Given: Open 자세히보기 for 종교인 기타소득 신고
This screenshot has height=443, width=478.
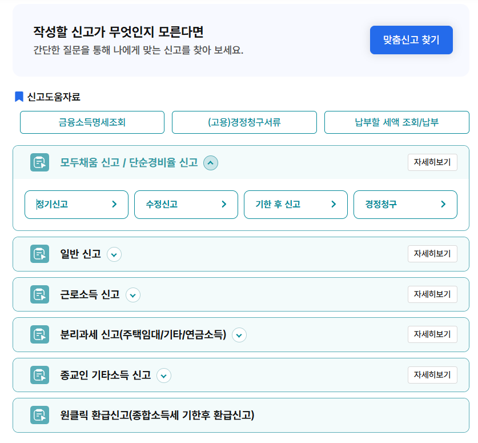Looking at the screenshot, I should [x=432, y=374].
